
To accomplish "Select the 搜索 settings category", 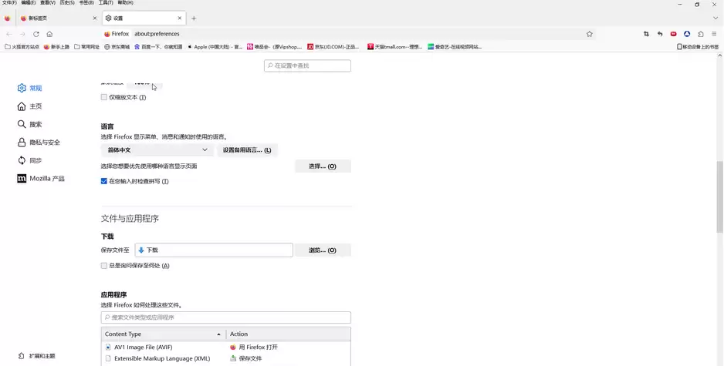I will coord(29,125).
